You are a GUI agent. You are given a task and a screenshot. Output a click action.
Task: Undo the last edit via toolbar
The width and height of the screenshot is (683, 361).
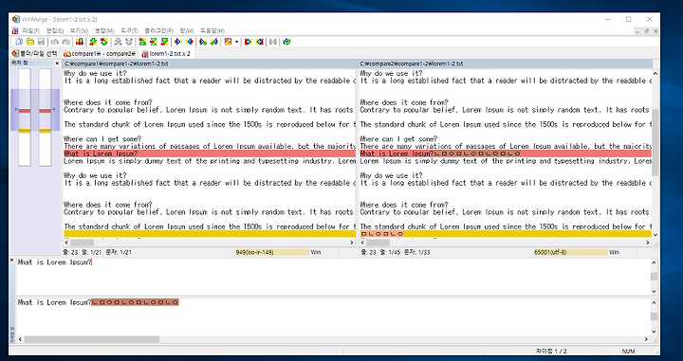click(x=54, y=42)
